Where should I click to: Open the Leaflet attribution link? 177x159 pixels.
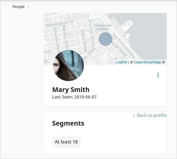pyautogui.click(x=121, y=62)
